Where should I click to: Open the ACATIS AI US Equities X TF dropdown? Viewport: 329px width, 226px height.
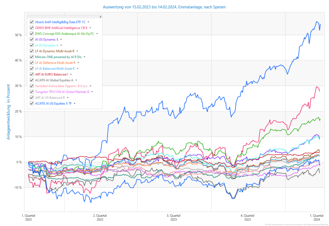pyautogui.click(x=75, y=104)
